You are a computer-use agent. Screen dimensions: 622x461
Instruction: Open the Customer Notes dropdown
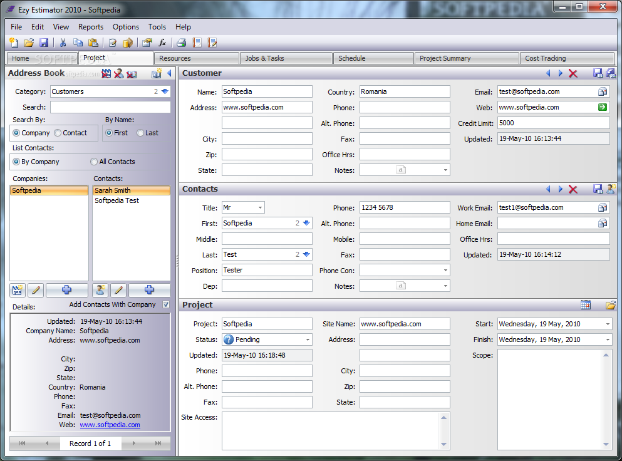445,170
